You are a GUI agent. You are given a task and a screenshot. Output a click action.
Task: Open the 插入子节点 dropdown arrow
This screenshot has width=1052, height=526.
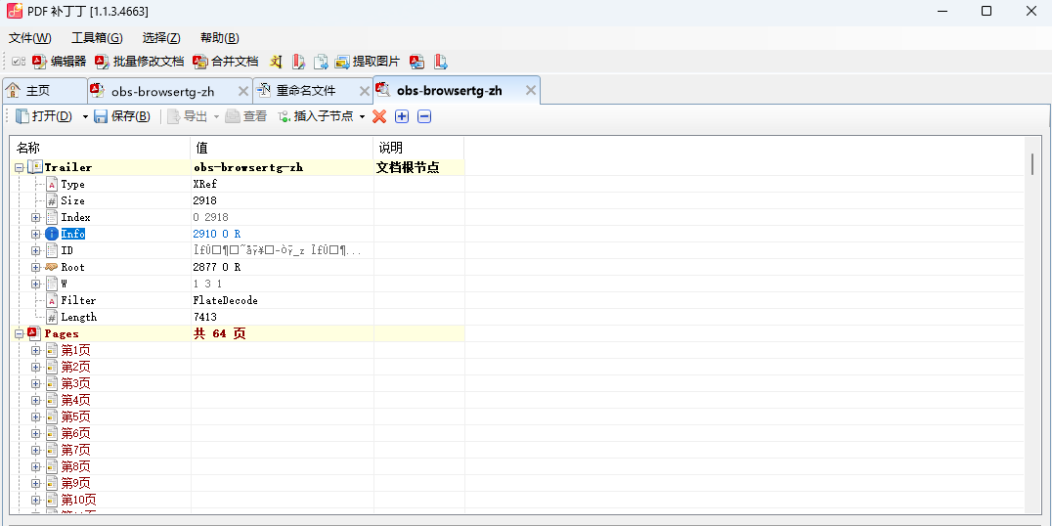362,117
